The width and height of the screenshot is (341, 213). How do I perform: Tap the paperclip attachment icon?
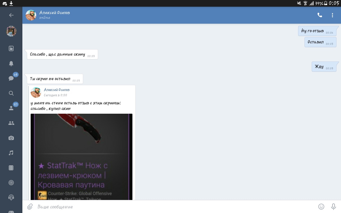click(30, 207)
